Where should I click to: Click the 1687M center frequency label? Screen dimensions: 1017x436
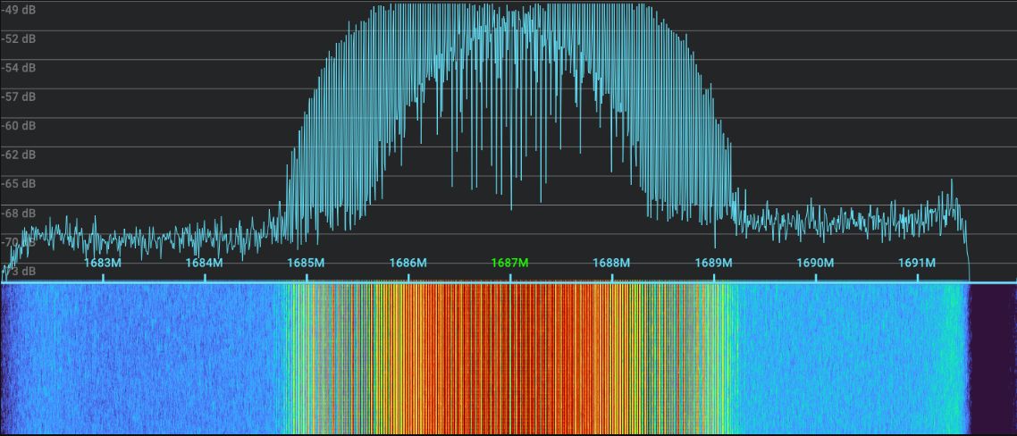[x=509, y=264]
